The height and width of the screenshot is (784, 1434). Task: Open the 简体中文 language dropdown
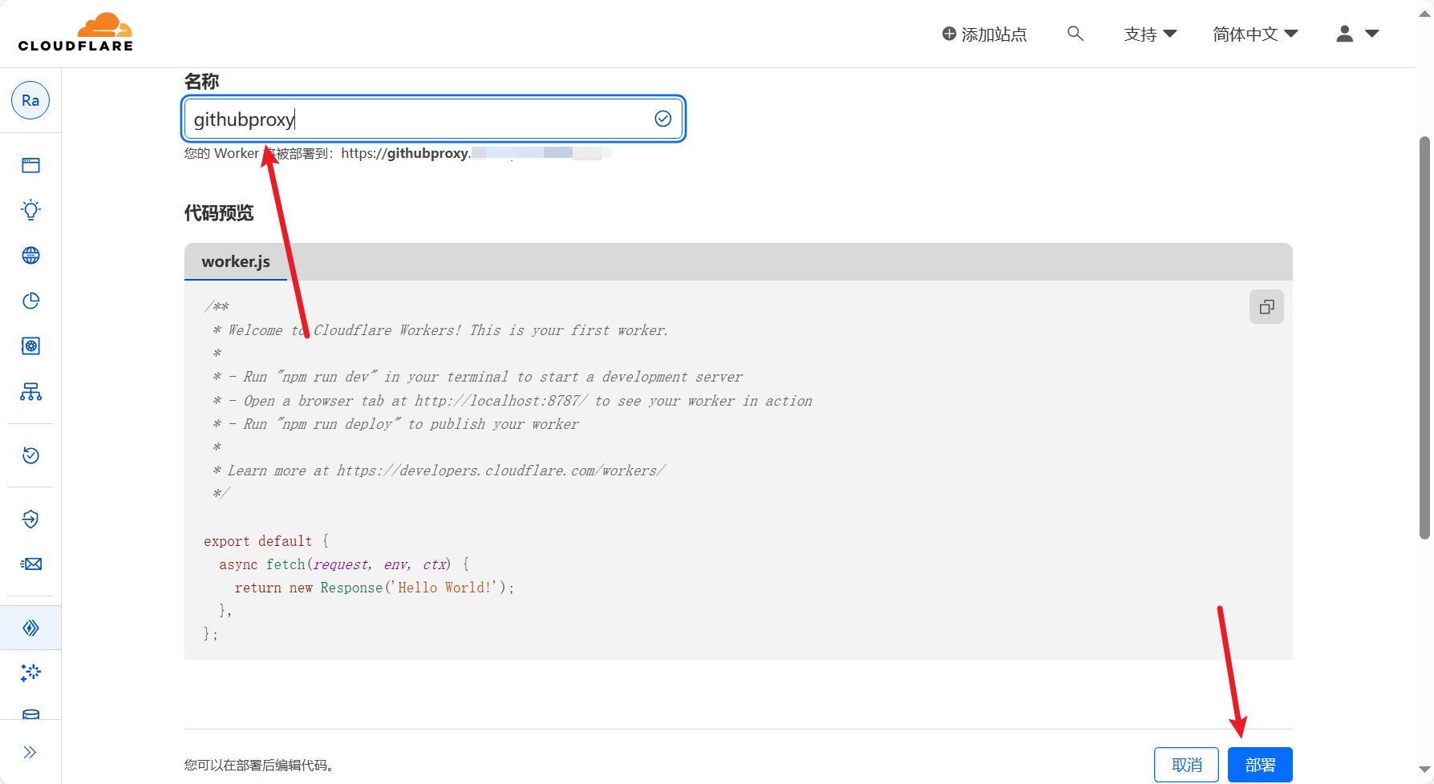pyautogui.click(x=1254, y=34)
